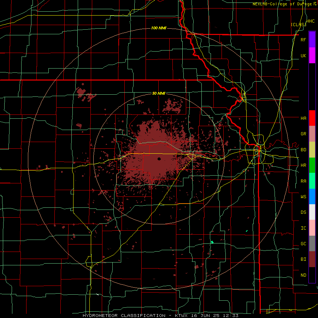318x318 pixels.
Task: Click the WS legend label text
Action: (303, 196)
